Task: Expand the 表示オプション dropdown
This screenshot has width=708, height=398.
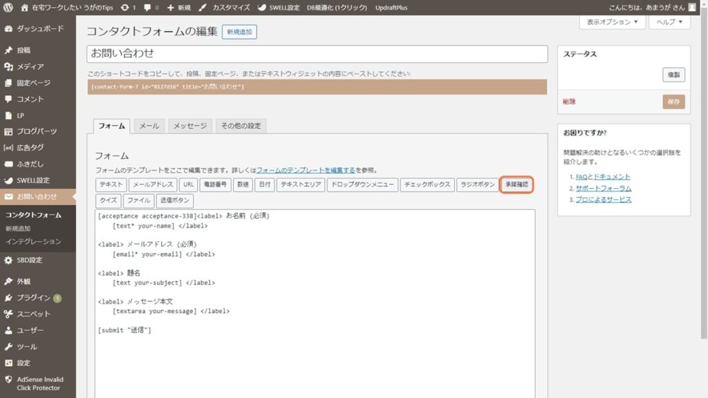Action: click(x=612, y=22)
